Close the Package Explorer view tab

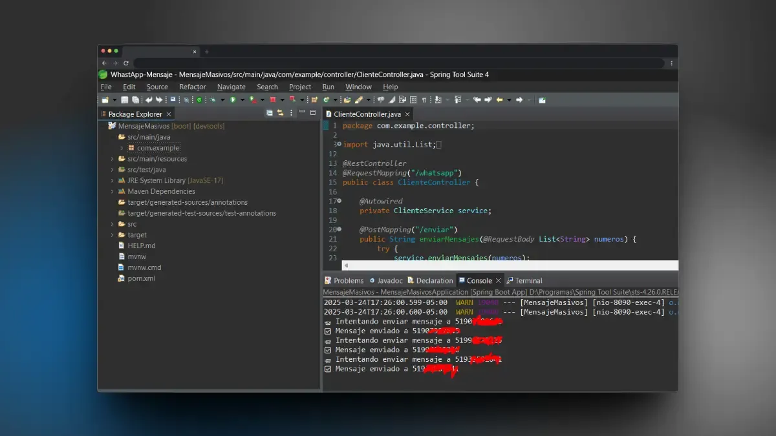click(170, 114)
